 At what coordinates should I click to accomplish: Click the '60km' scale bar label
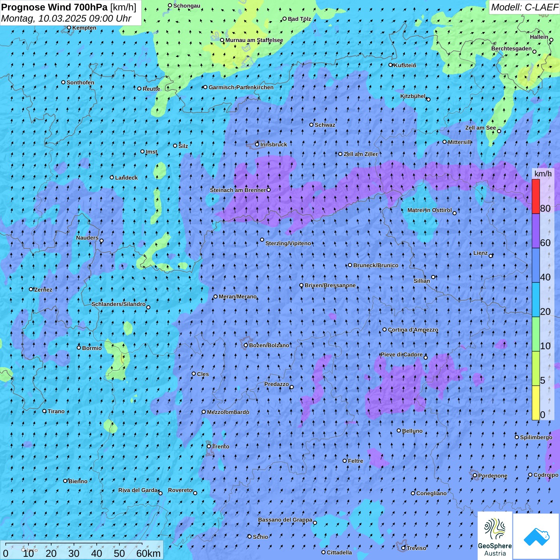coord(148,553)
